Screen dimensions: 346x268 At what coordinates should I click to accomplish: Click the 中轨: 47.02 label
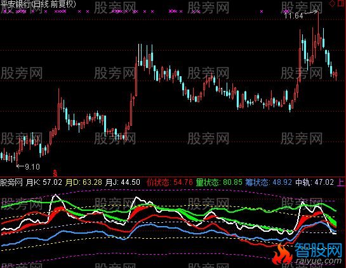point(314,182)
